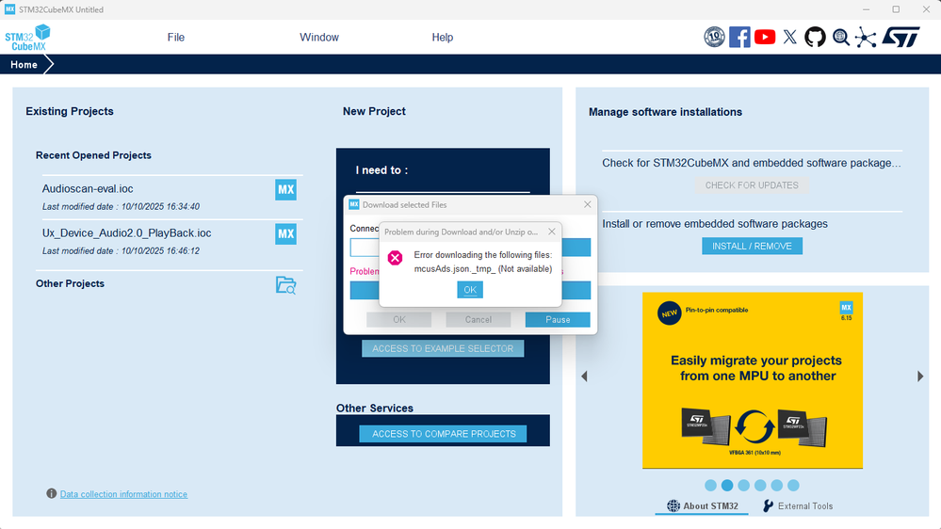Click the Other Projects label
The width and height of the screenshot is (941, 529).
(x=71, y=283)
